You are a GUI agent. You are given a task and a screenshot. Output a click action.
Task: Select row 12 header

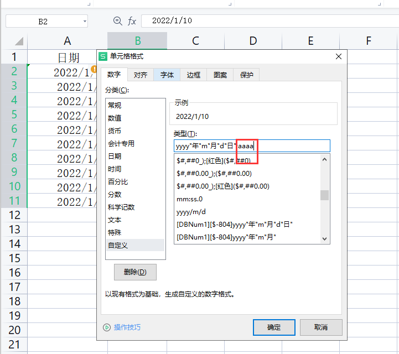coord(14,215)
